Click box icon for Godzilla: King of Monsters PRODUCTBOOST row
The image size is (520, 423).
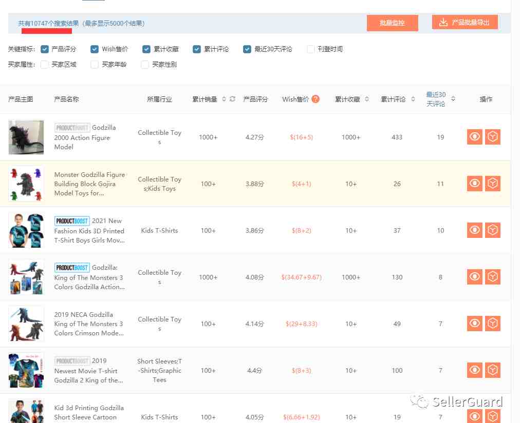[x=492, y=277]
